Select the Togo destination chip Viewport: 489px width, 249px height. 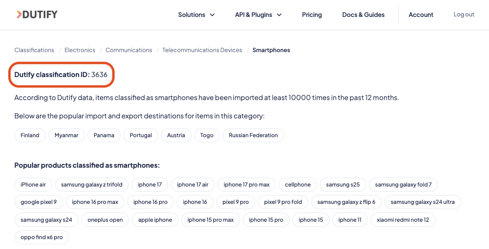coord(207,135)
